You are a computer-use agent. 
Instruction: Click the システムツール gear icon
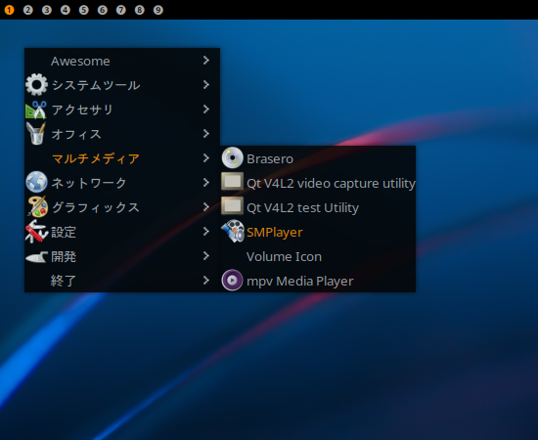point(37,84)
